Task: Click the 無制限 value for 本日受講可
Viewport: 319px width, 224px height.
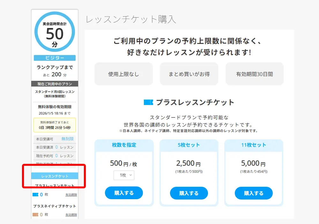Action: click(67, 139)
